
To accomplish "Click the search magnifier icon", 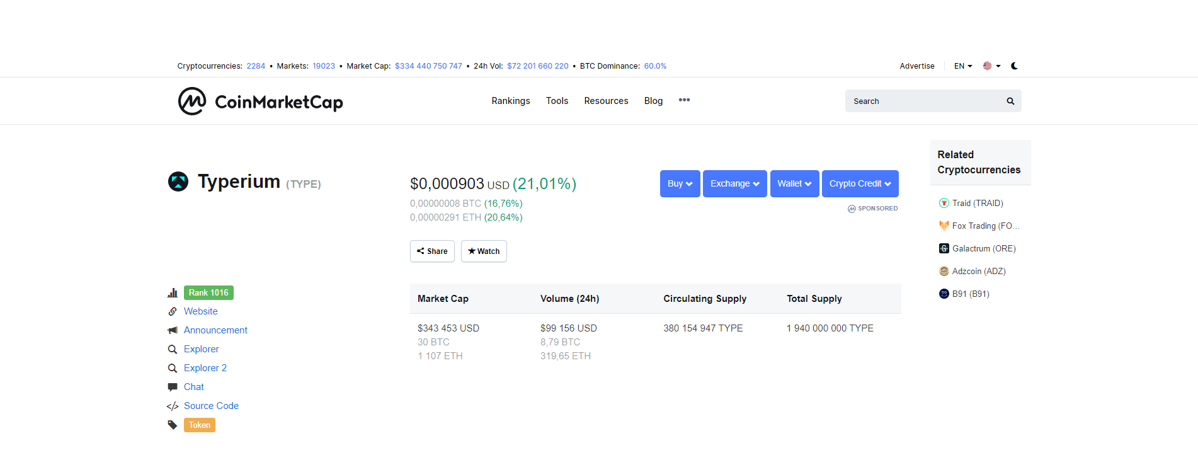I will pyautogui.click(x=1010, y=101).
